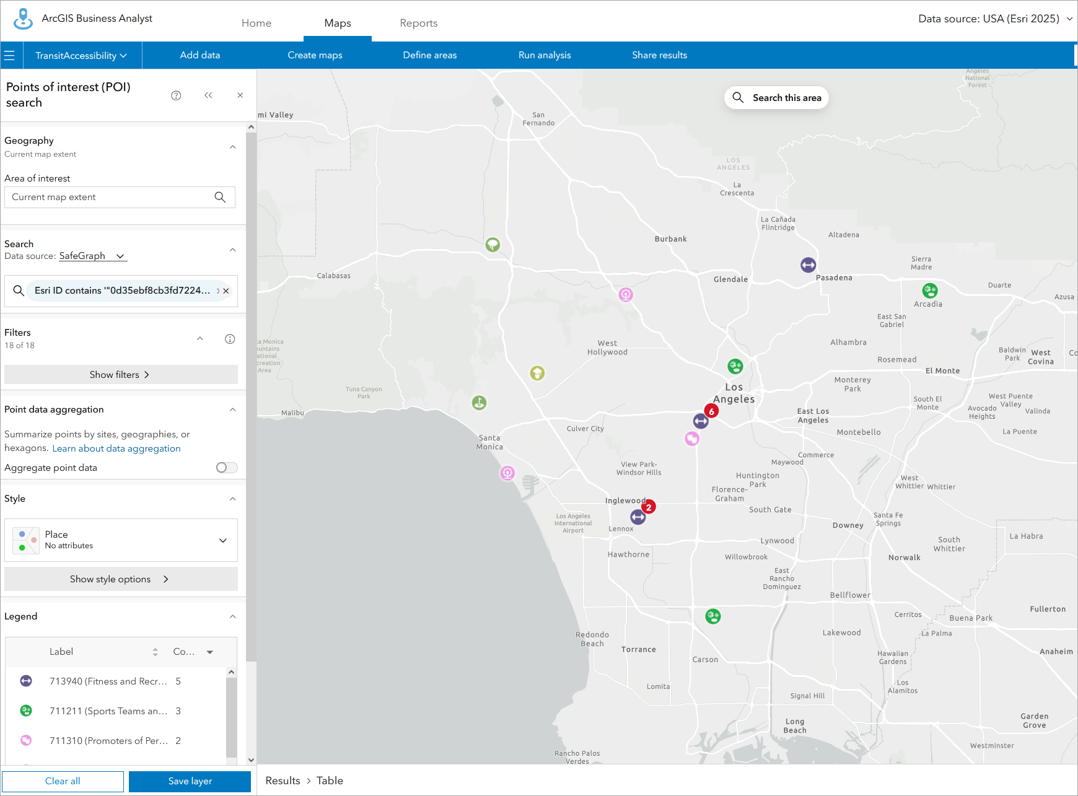The width and height of the screenshot is (1078, 796).
Task: Close the Points of interest search panel
Action: pyautogui.click(x=240, y=95)
